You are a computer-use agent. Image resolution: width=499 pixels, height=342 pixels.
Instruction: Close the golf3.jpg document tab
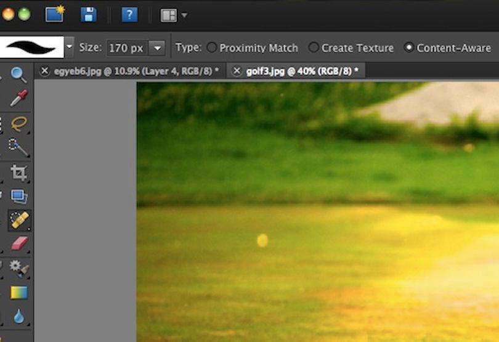pyautogui.click(x=237, y=71)
